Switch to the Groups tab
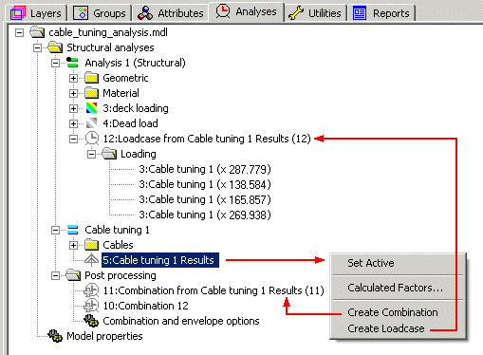The height and width of the screenshot is (355, 483). (x=100, y=13)
